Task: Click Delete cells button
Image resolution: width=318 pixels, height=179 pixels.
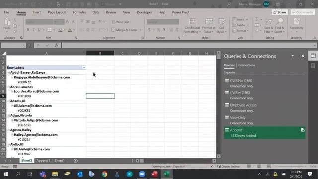Action: tap(239, 25)
